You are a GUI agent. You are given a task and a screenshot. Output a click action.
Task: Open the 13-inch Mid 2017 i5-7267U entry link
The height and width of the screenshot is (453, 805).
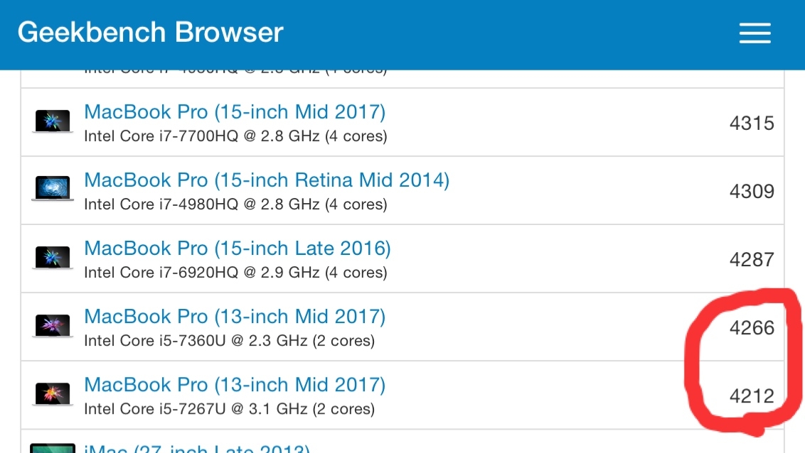(x=235, y=385)
